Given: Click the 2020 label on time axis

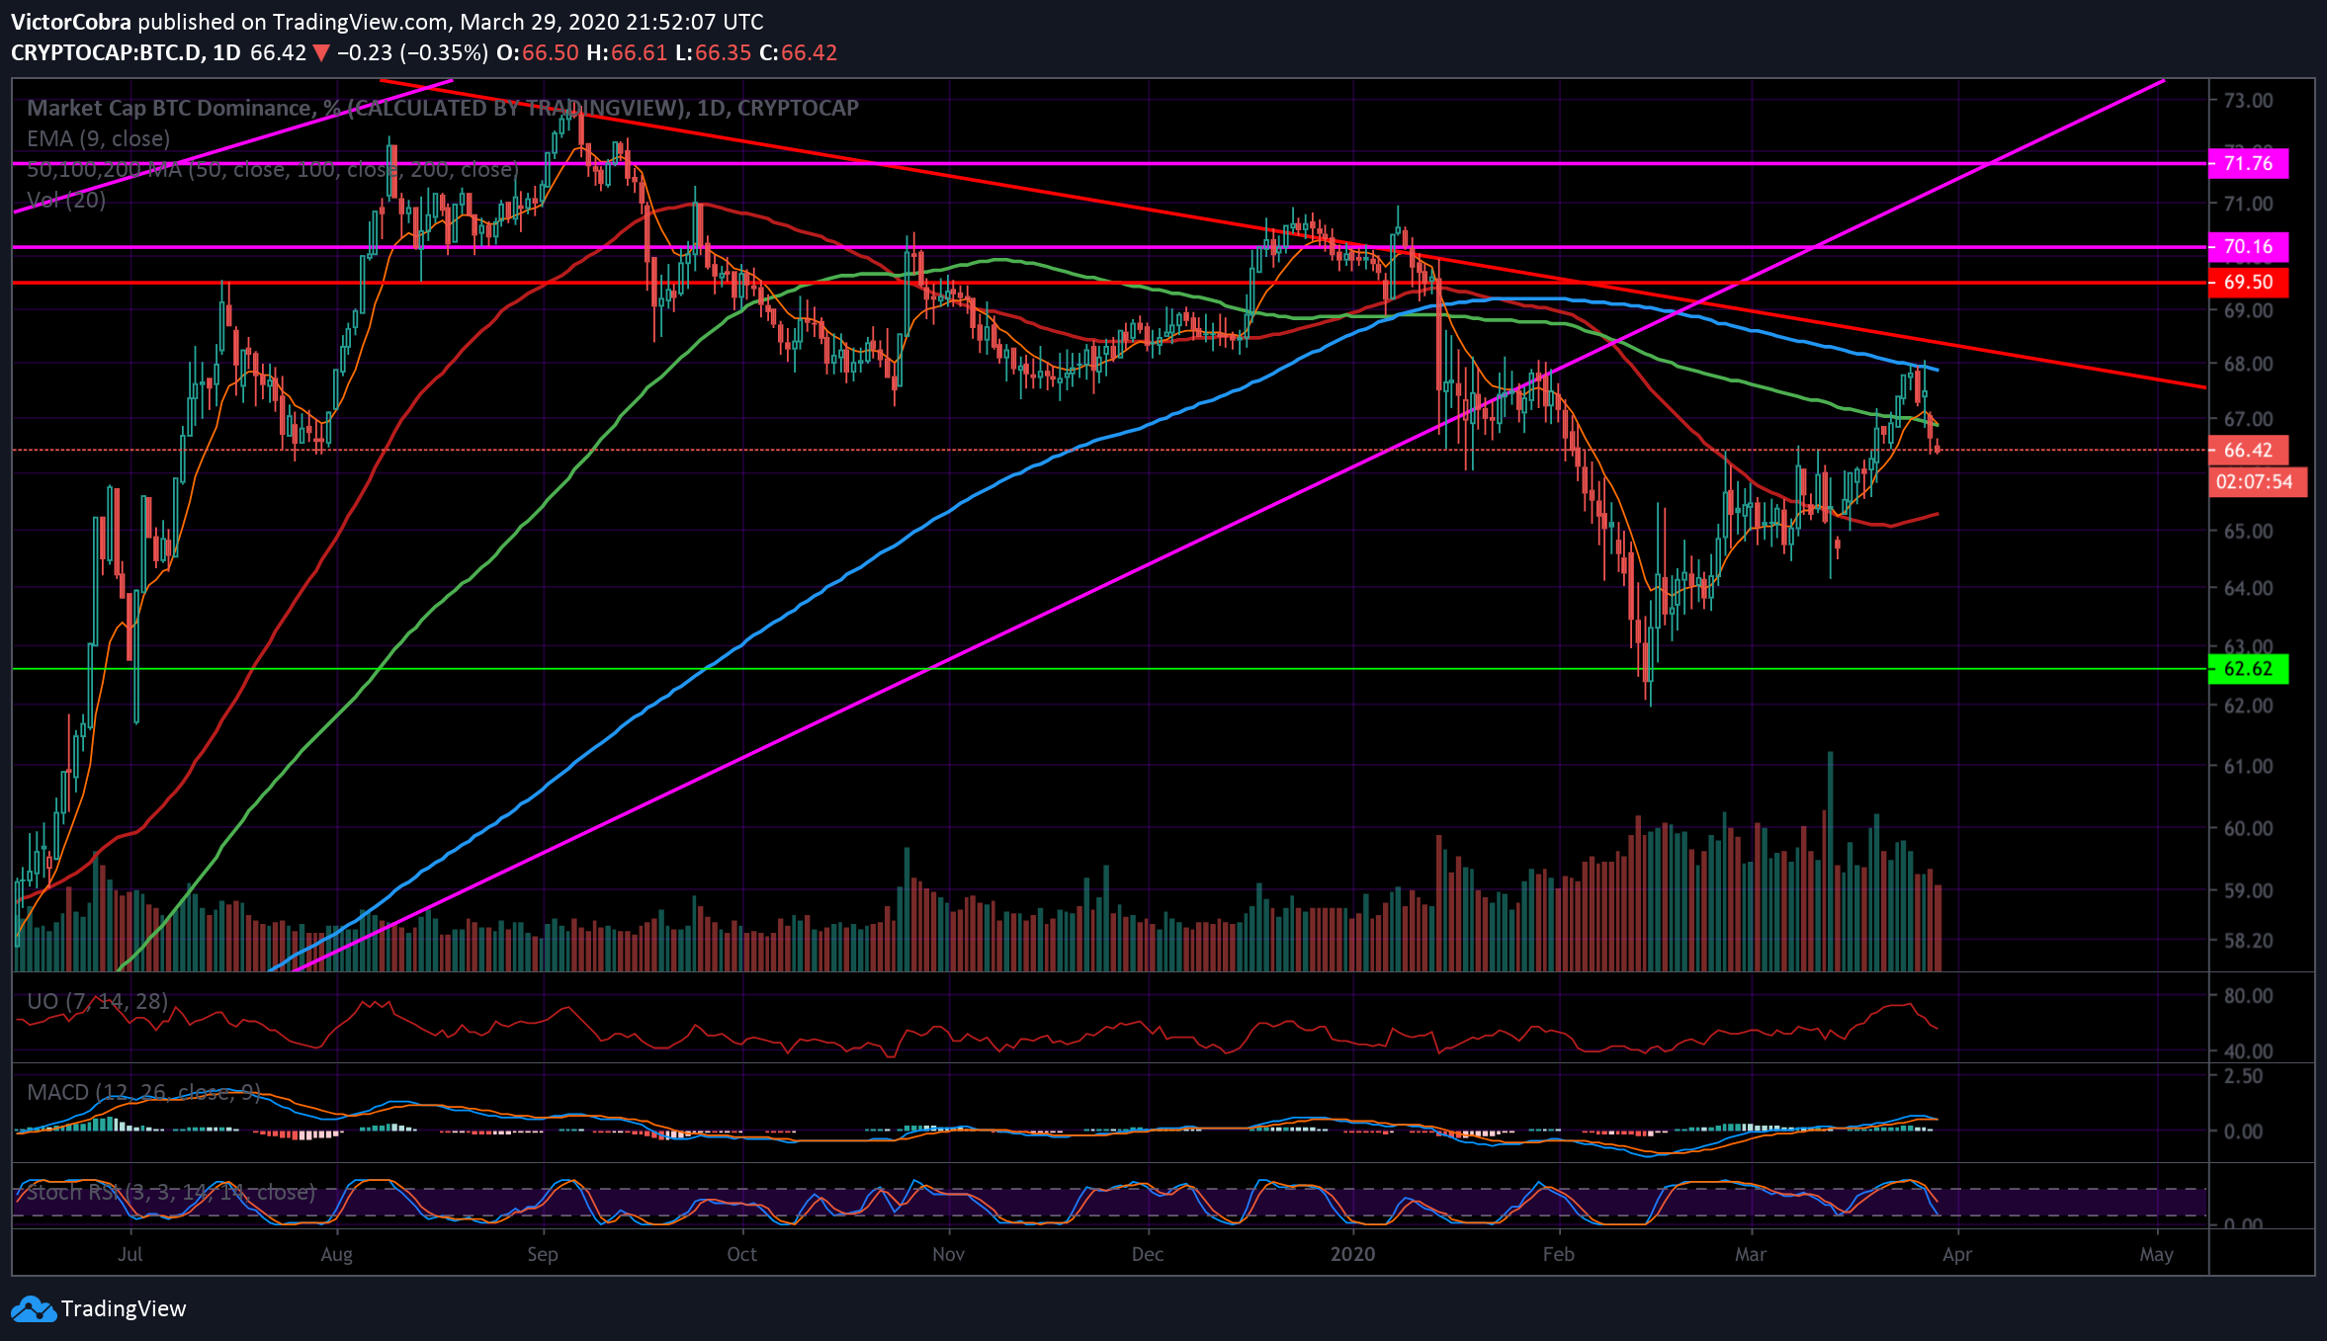Looking at the screenshot, I should point(1352,1254).
